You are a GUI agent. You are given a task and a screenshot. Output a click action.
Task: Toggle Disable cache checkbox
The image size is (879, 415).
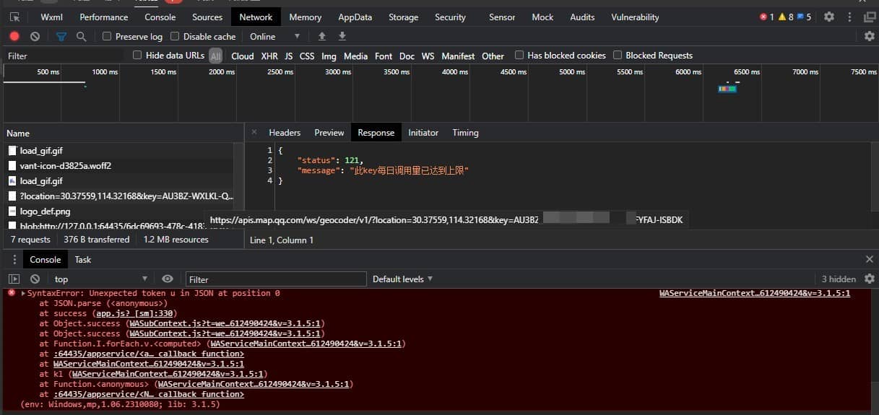click(175, 36)
